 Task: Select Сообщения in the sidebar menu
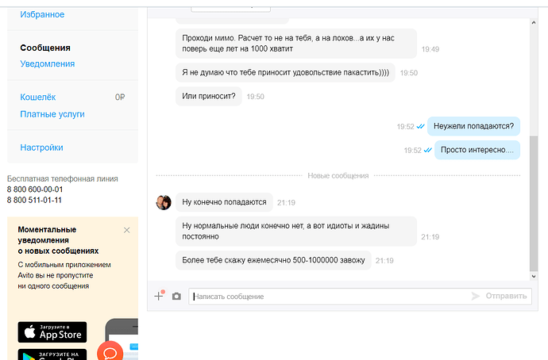(x=45, y=48)
